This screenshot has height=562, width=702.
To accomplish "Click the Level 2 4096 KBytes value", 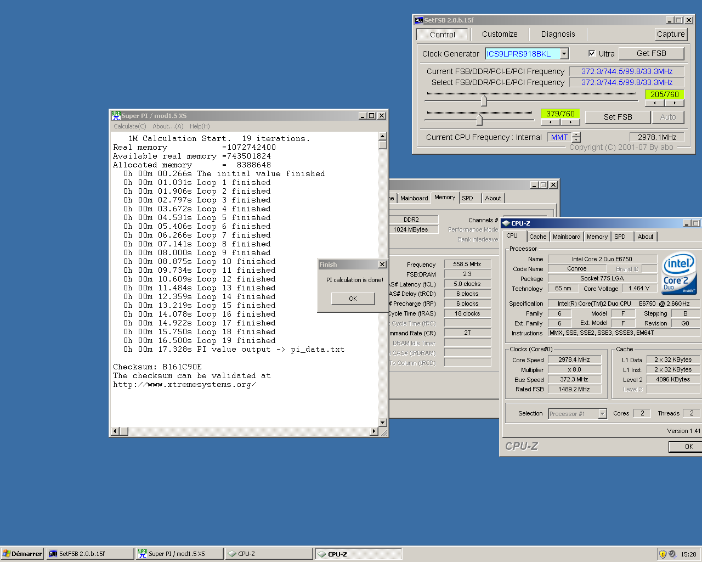I will click(x=673, y=379).
